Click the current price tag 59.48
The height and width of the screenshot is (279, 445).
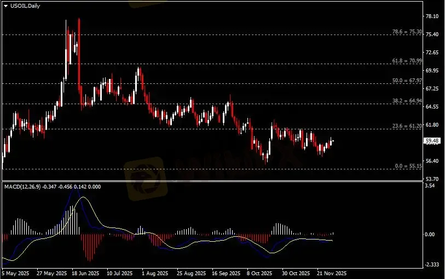click(432, 140)
